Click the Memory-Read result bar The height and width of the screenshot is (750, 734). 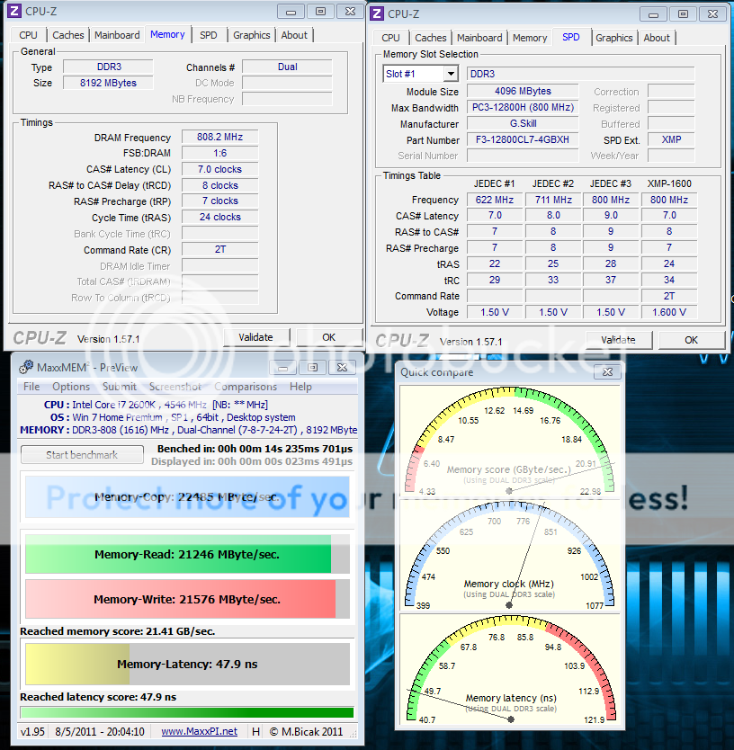point(187,554)
